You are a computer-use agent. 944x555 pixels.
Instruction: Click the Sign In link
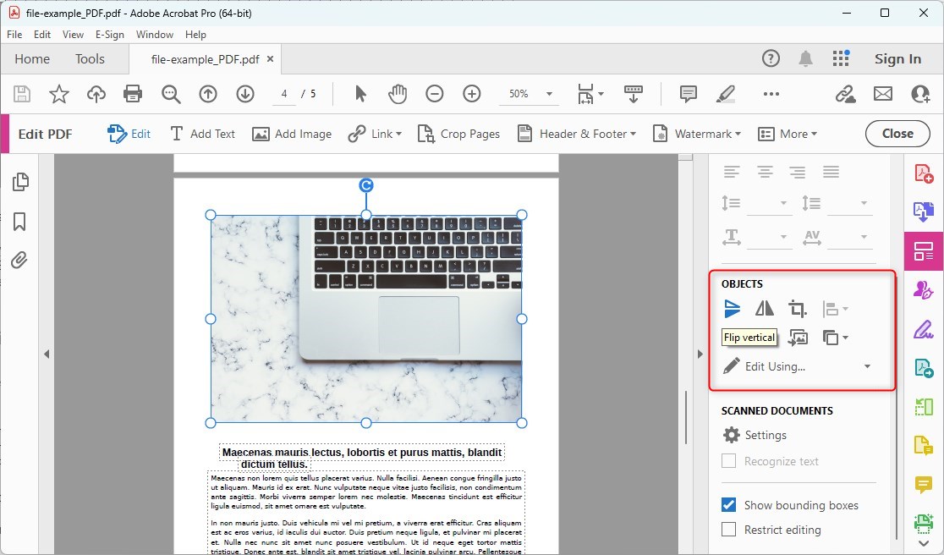click(897, 58)
